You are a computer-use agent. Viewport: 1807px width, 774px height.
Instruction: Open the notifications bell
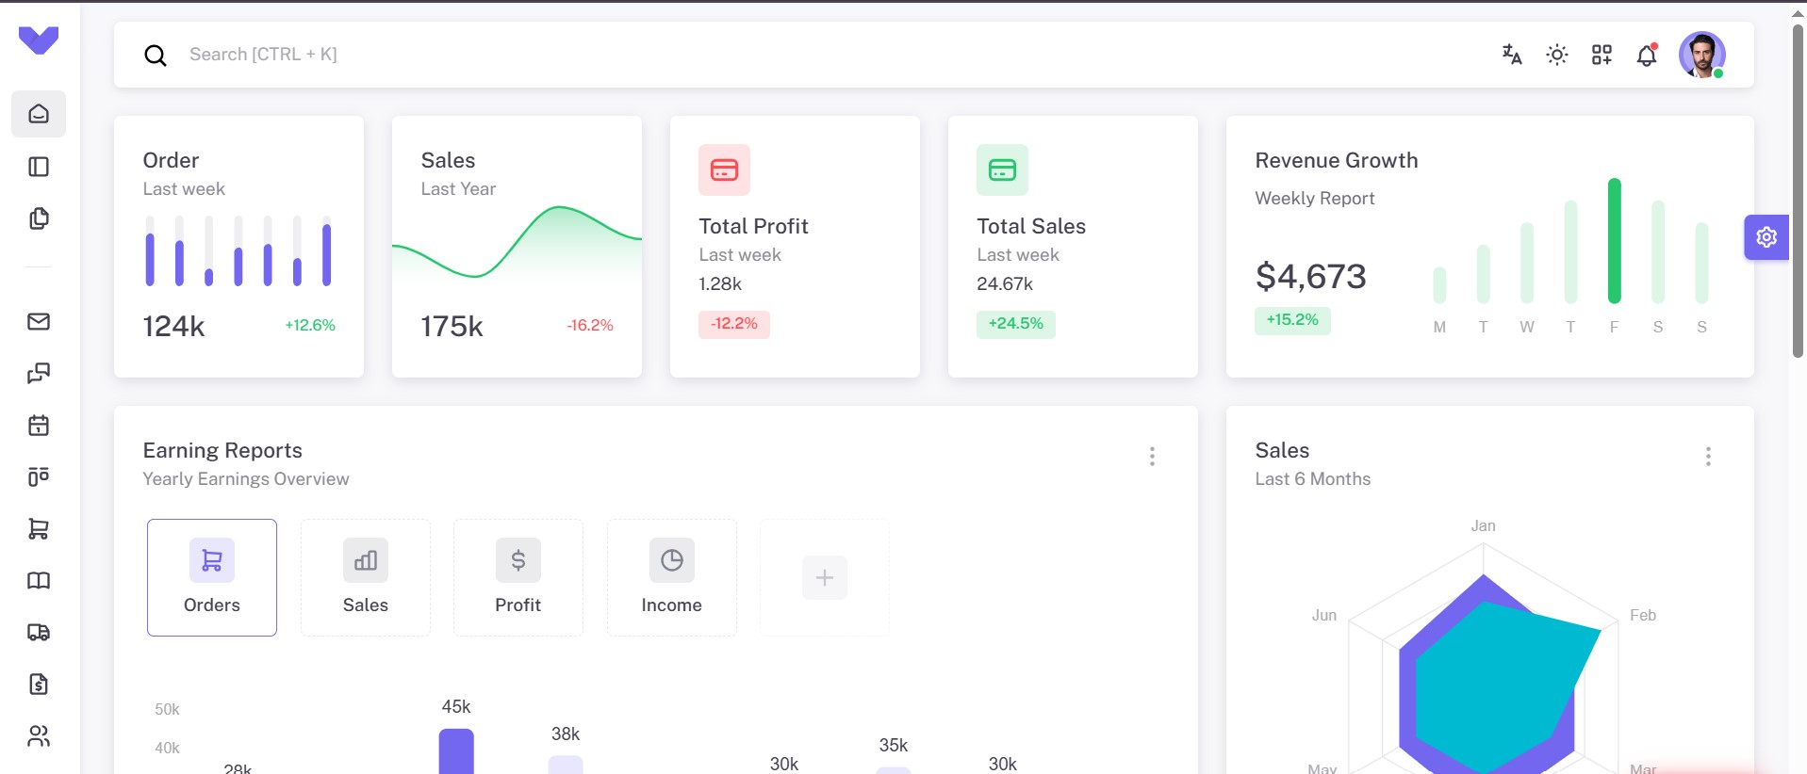point(1647,56)
